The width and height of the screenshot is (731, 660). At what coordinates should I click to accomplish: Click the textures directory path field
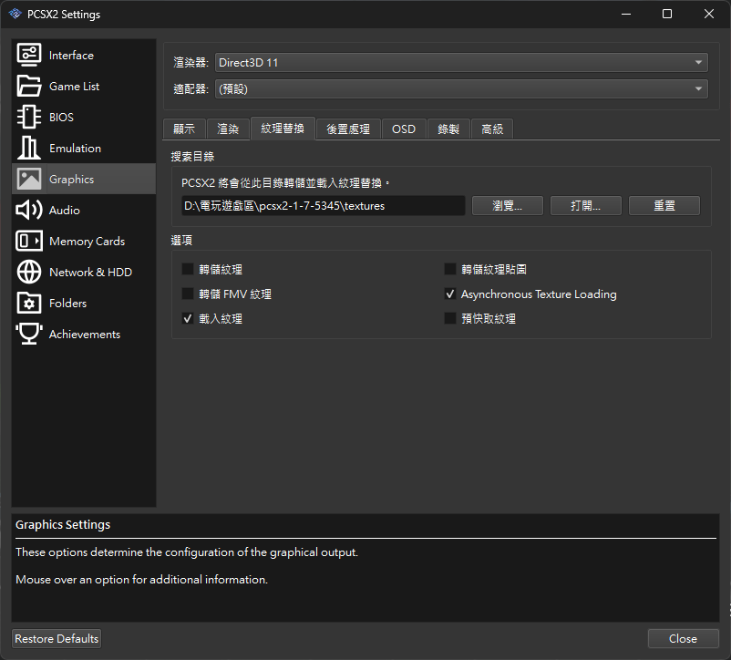coord(323,206)
